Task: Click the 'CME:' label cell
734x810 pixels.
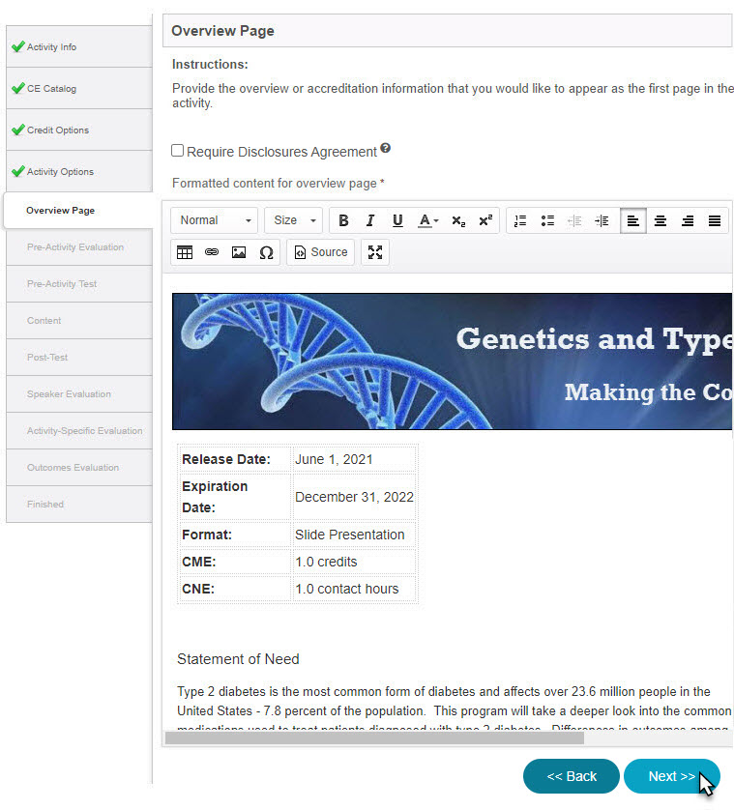Action: [x=235, y=562]
